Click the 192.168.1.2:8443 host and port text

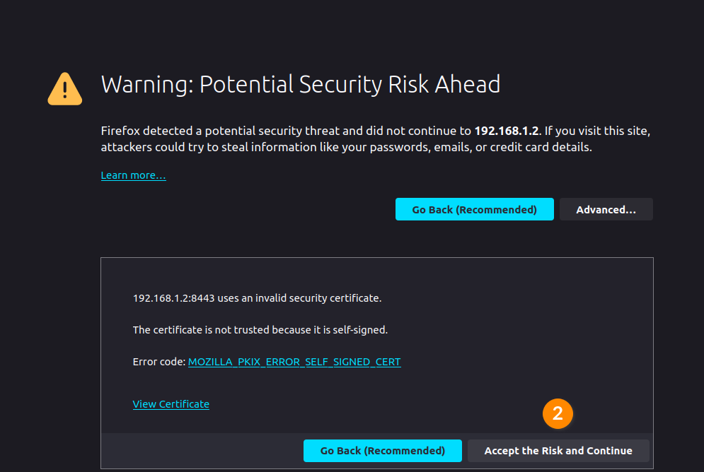174,298
